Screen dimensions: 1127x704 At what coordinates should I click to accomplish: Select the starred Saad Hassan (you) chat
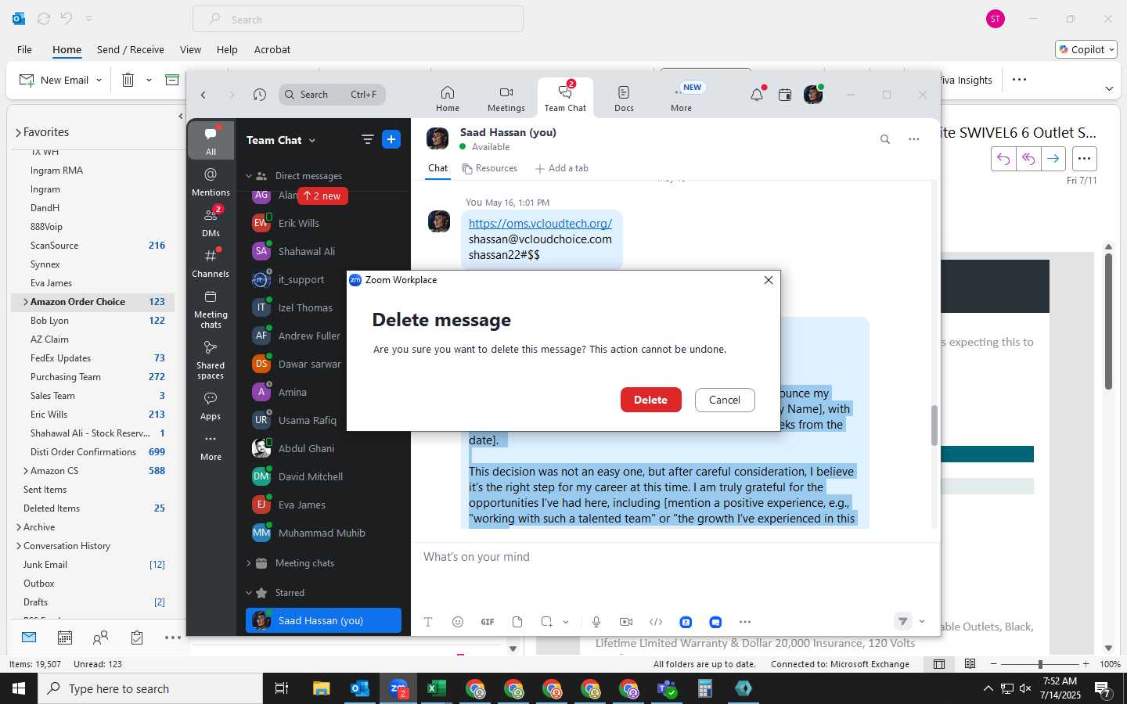point(323,620)
